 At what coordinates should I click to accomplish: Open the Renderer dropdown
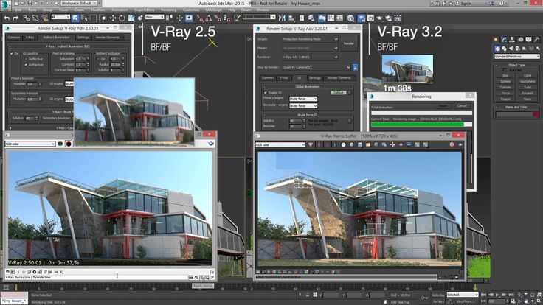(310, 57)
